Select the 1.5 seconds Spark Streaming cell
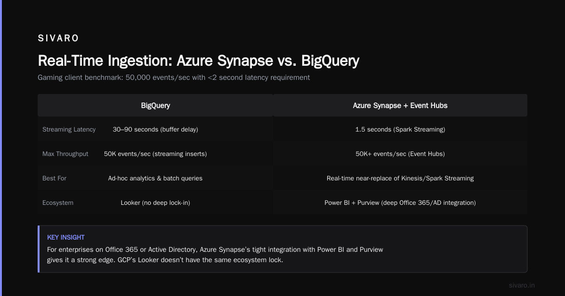The height and width of the screenshot is (296, 565). coord(400,130)
